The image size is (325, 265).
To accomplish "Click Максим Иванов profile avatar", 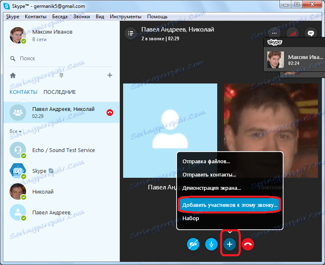I will 18,35.
